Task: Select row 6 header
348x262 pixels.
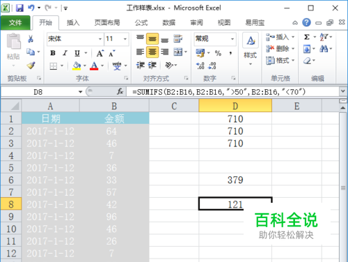Action: coord(11,180)
